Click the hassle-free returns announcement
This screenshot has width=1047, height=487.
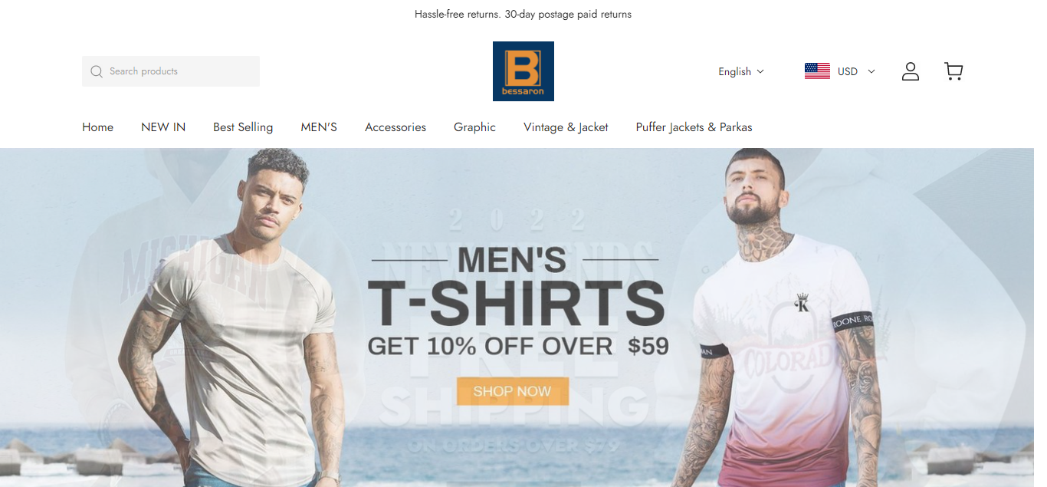coord(523,15)
